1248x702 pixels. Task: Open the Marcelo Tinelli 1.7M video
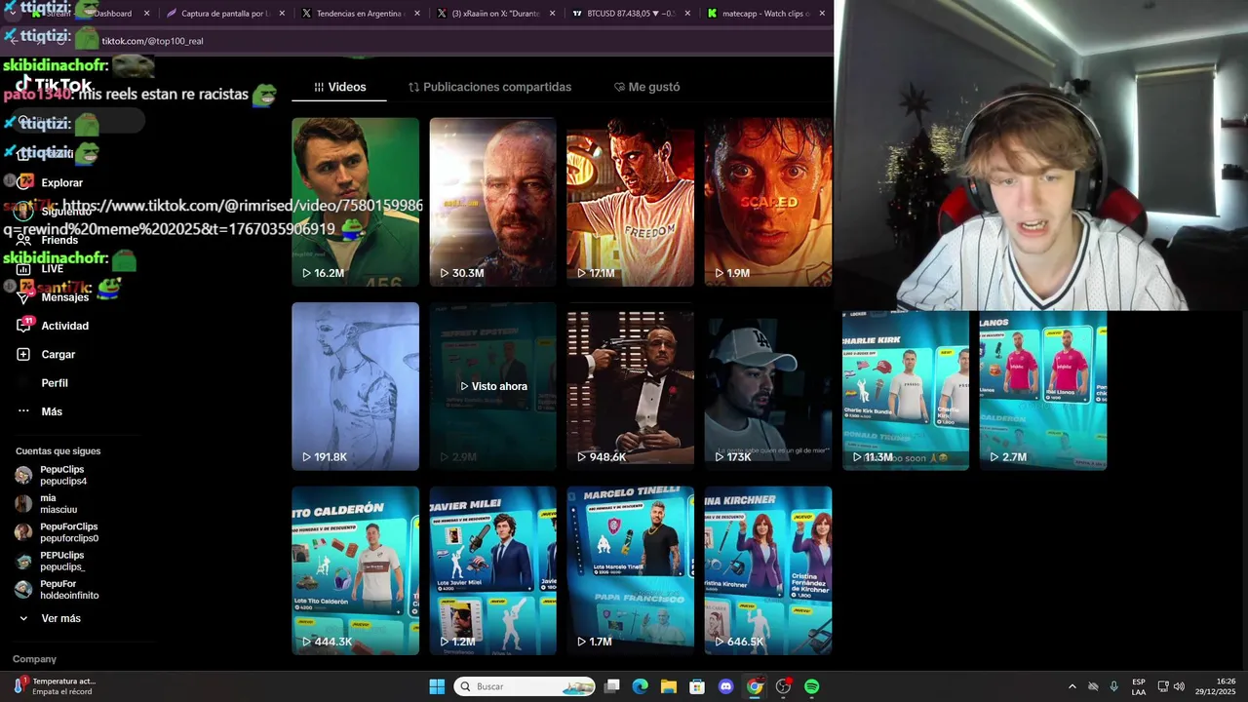[630, 570]
